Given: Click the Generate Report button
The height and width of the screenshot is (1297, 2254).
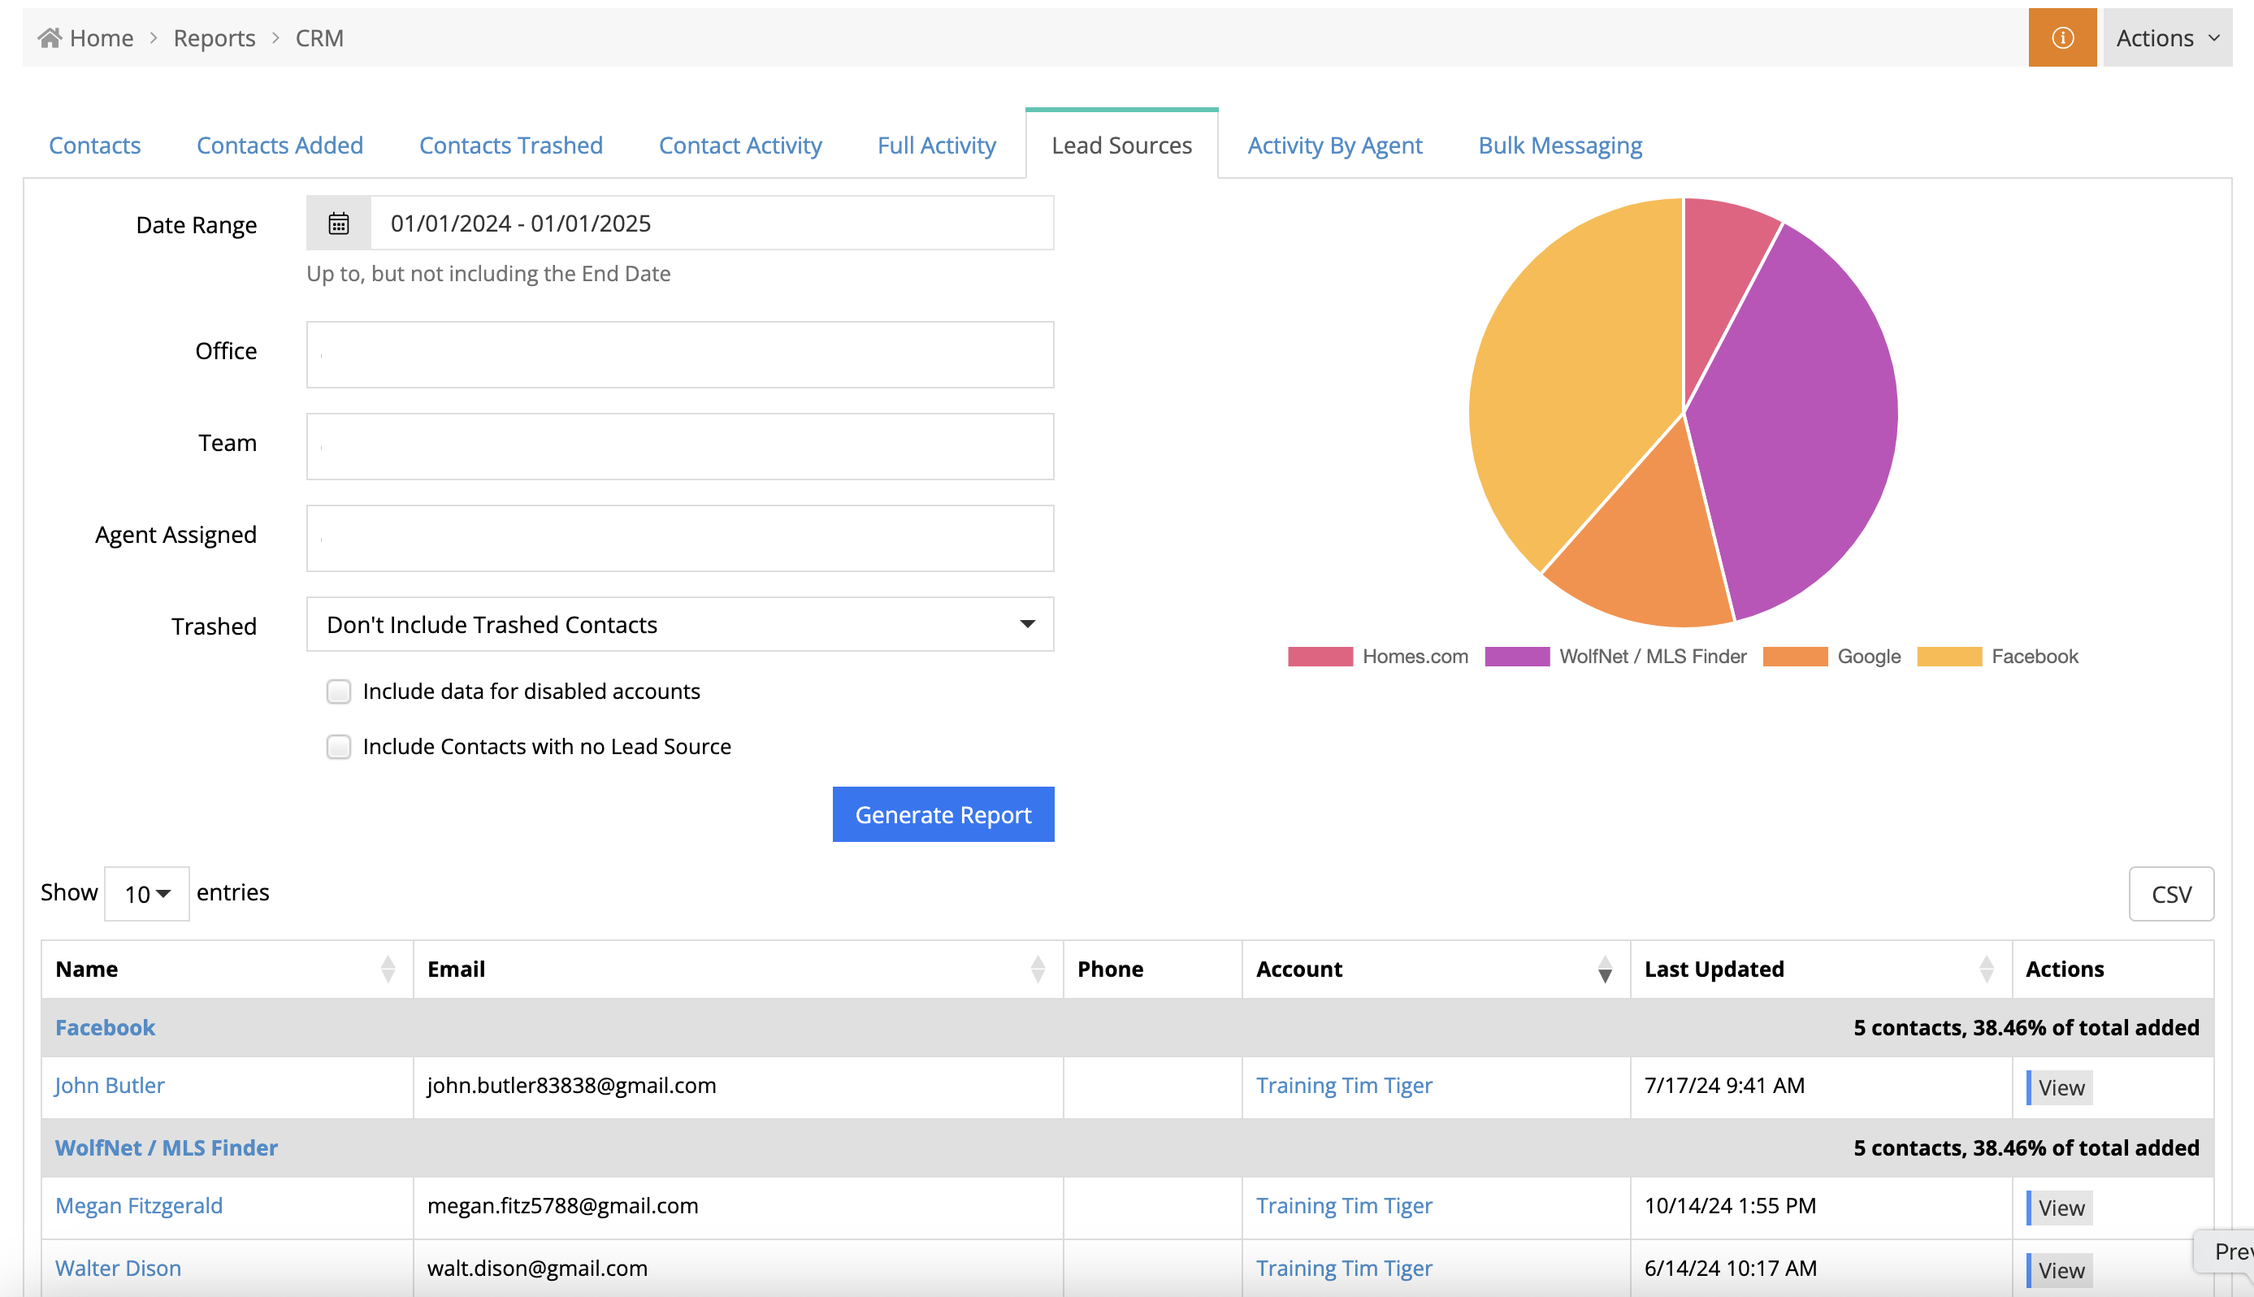Looking at the screenshot, I should tap(943, 814).
